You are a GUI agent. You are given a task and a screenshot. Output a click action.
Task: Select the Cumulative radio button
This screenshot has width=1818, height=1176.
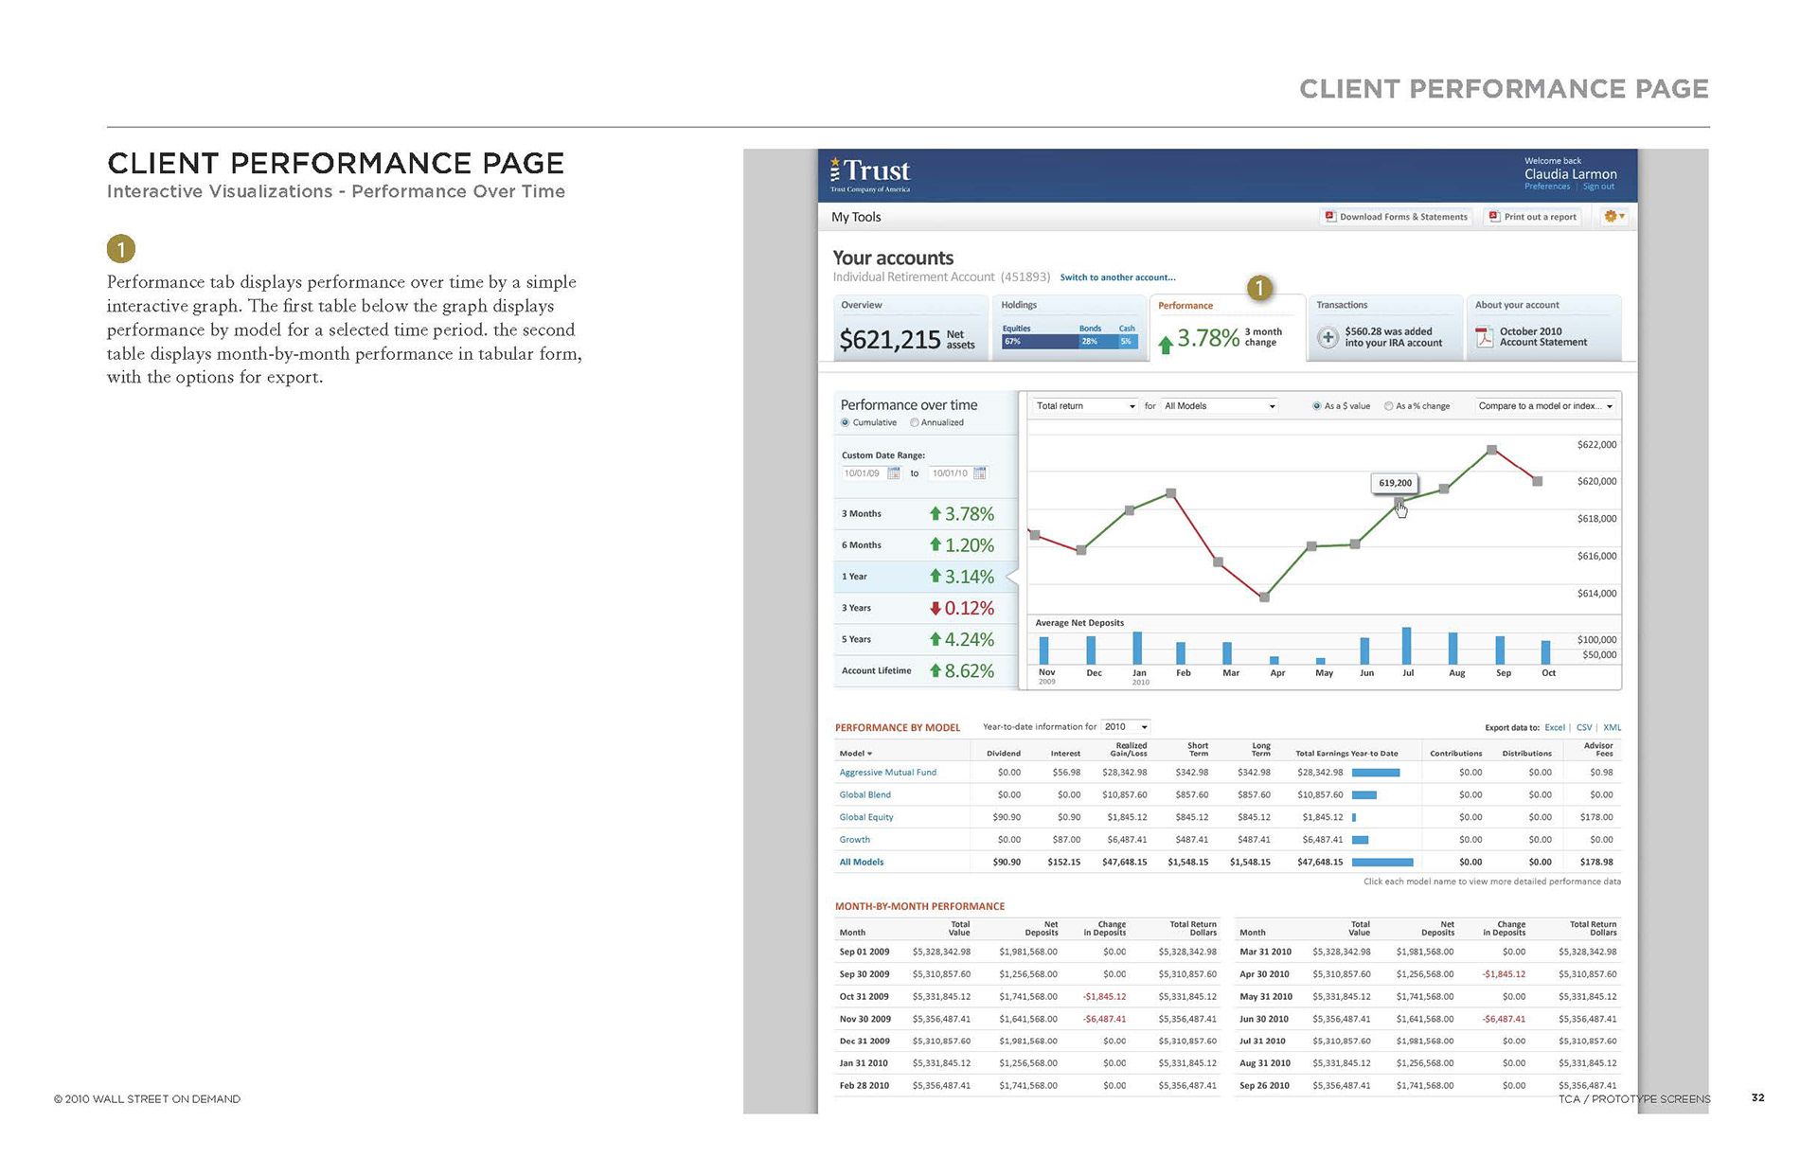coord(846,423)
